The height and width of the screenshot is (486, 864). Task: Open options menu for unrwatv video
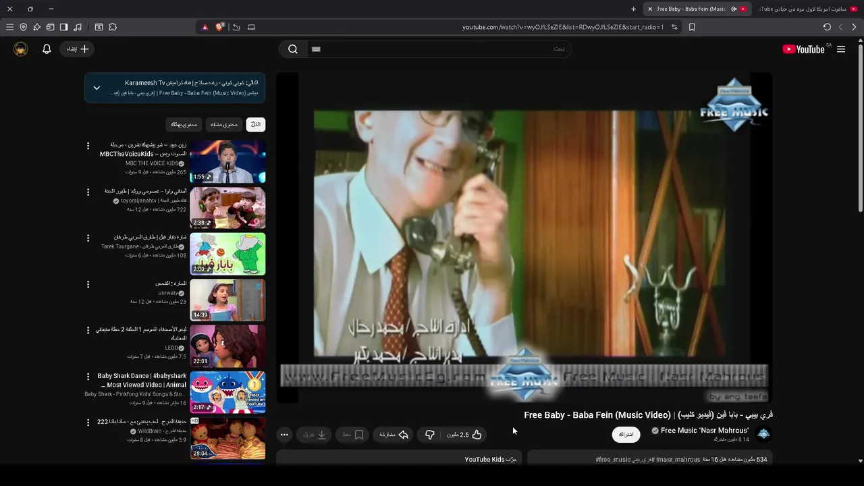[88, 285]
